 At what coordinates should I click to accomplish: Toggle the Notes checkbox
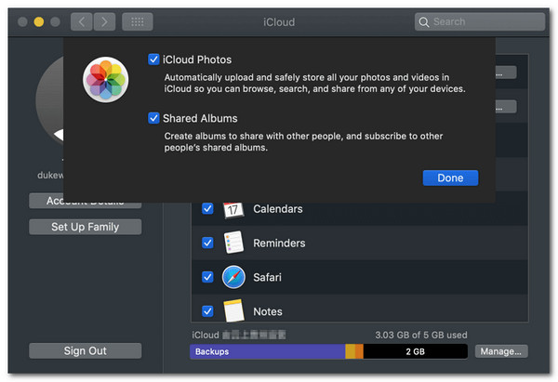coord(207,311)
